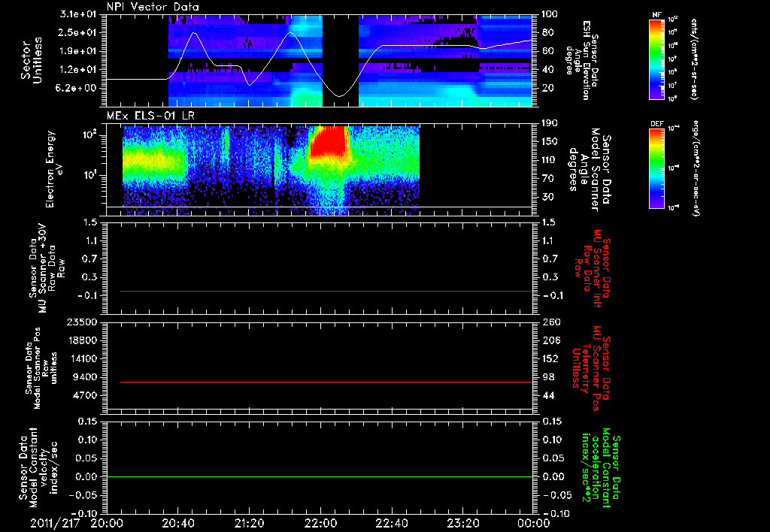Click the '44' telemetry tick value

tap(548, 395)
